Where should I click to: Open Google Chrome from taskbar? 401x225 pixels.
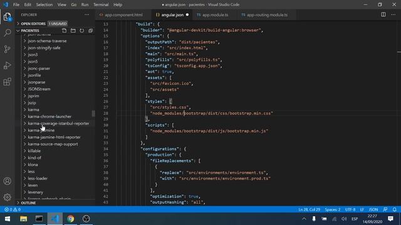71,219
